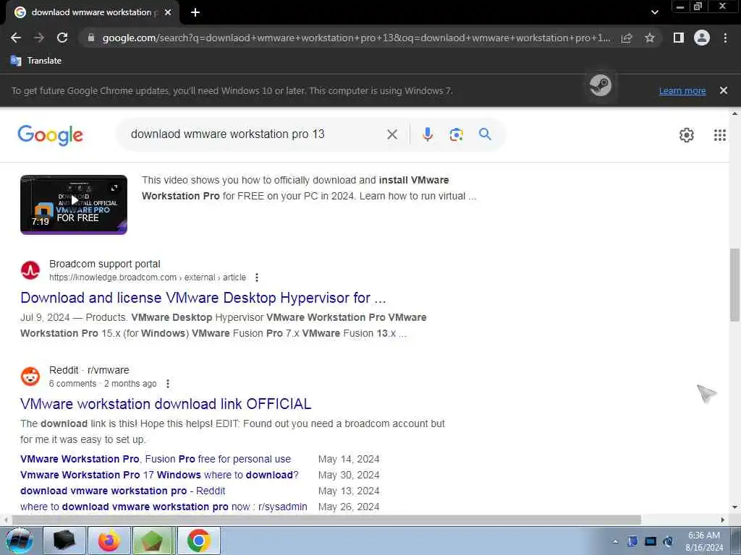Submit search with the magnifier icon
This screenshot has height=555, width=741.
tap(485, 134)
